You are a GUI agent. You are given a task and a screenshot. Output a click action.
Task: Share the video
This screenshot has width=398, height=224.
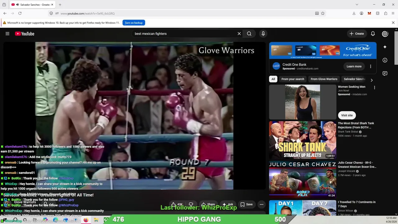[x=208, y=204]
